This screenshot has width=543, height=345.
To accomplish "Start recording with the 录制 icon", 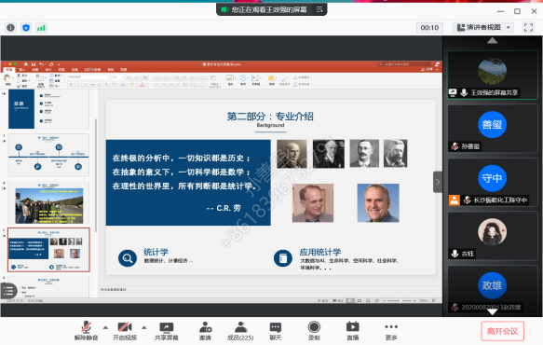I will point(314,327).
